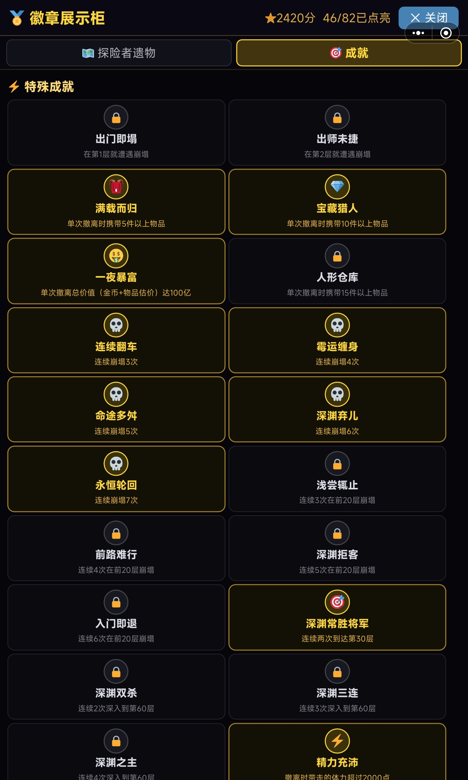Click the mini-program circle target button
Image resolution: width=468 pixels, height=780 pixels.
point(446,33)
